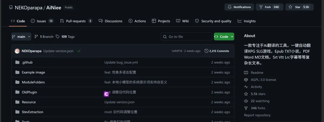Click the 346 fork count badge
This screenshot has height=122, width=324.
click(276, 7)
